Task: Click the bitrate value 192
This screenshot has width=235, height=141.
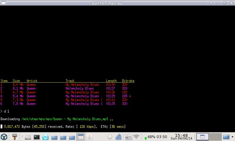Action: click(x=125, y=92)
